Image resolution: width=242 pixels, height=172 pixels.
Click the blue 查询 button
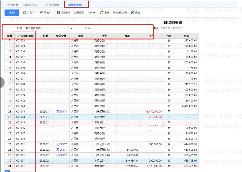tap(12, 13)
